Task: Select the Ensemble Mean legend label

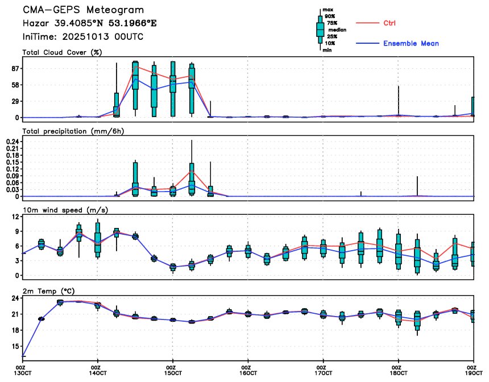Action: click(x=411, y=43)
